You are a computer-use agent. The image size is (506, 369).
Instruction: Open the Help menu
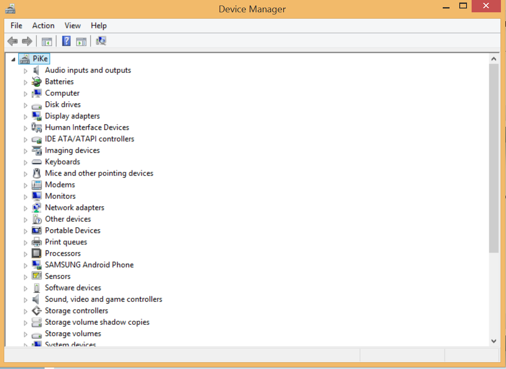99,25
